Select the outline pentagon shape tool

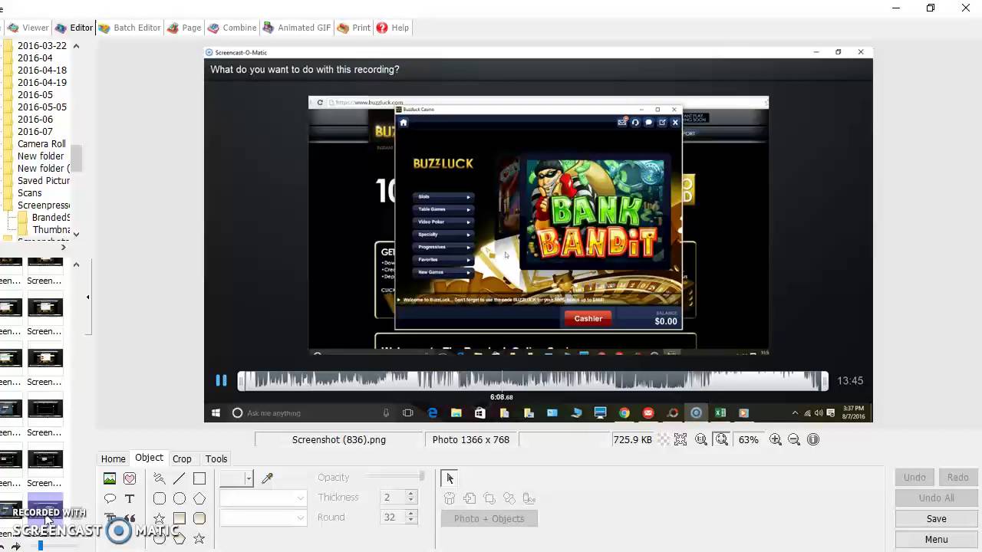[199, 498]
